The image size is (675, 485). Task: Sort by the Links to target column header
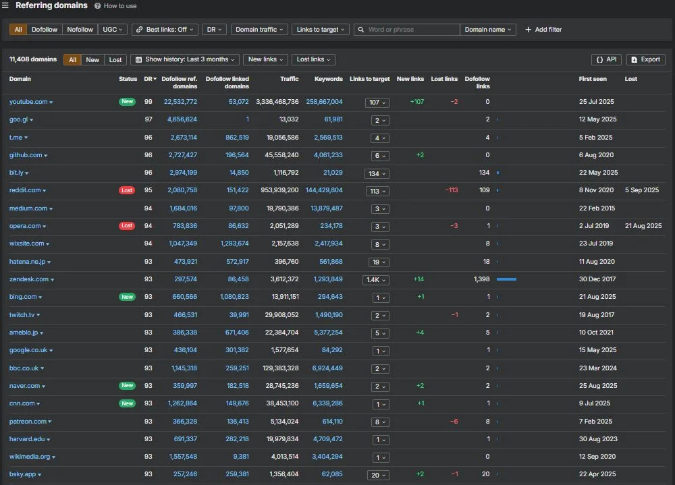tap(369, 79)
